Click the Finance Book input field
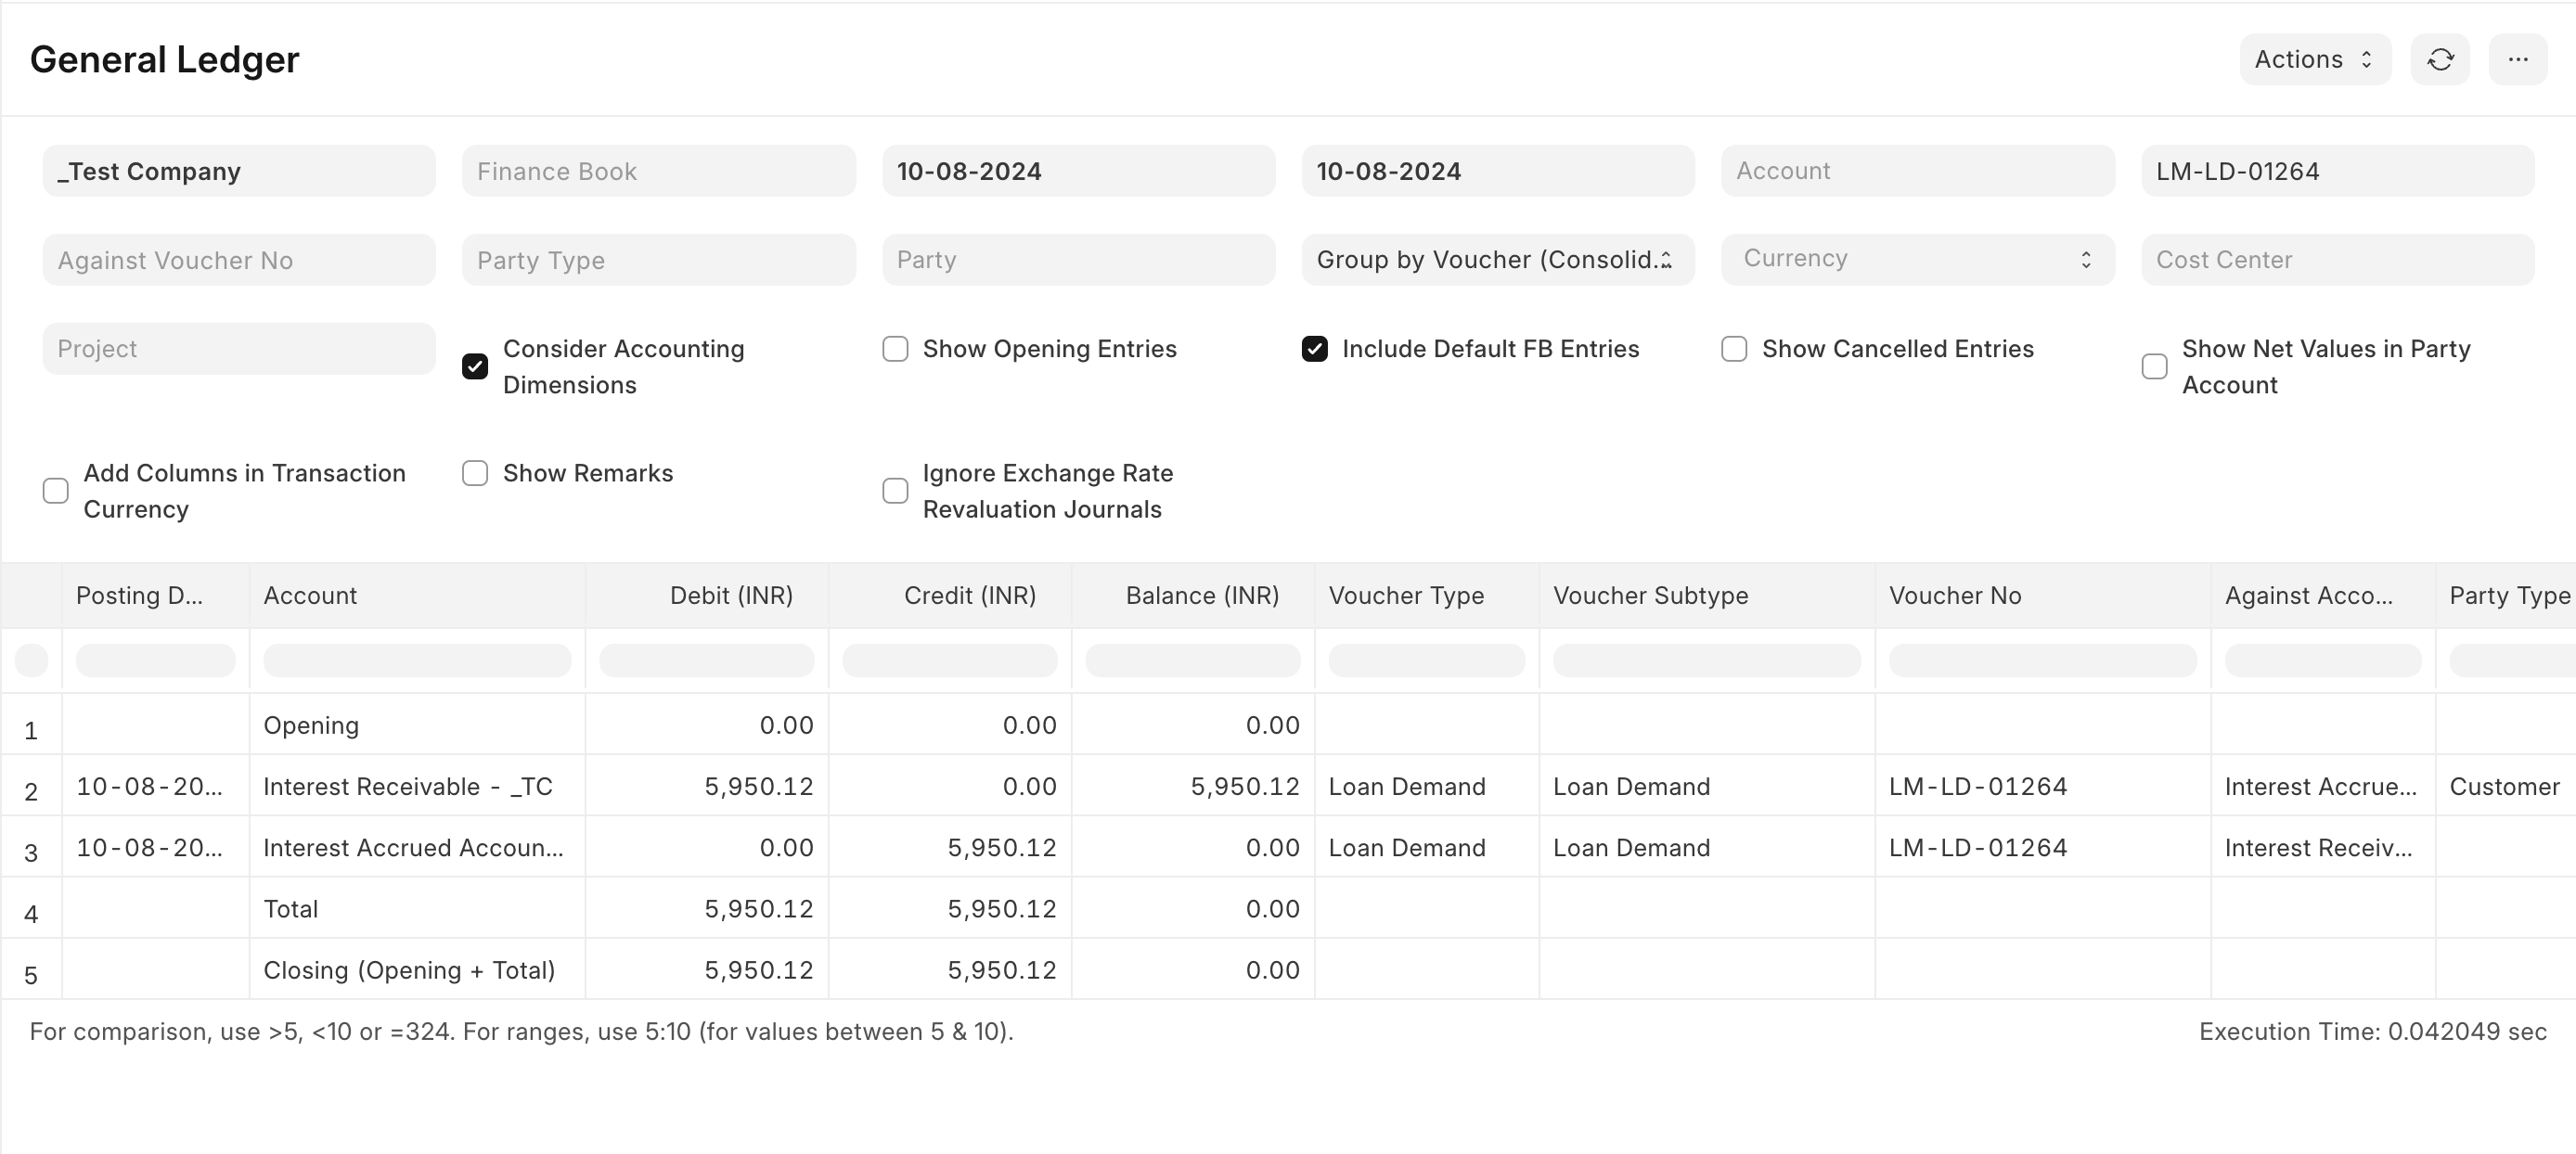 pyautogui.click(x=655, y=171)
